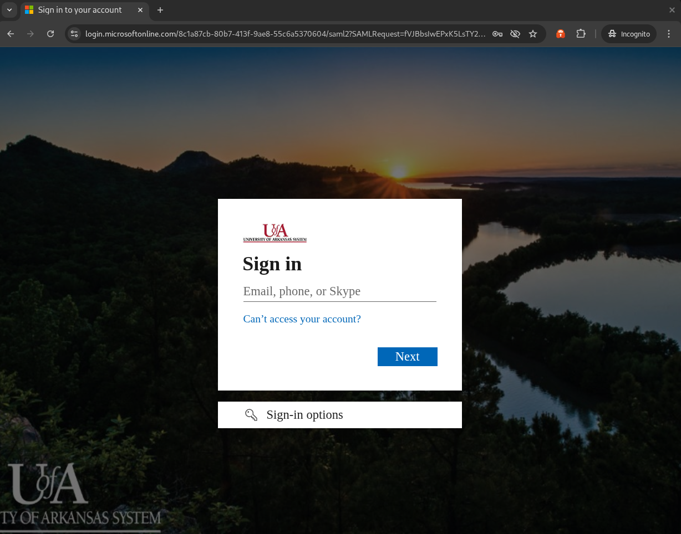681x534 pixels.
Task: Select the 'Sign in to your account' tab
Action: (x=80, y=10)
